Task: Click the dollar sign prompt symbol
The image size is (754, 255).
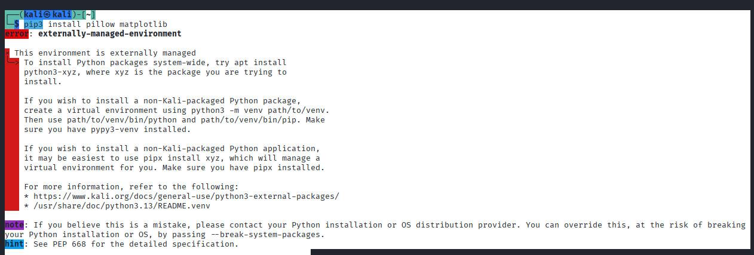Action: tap(17, 24)
